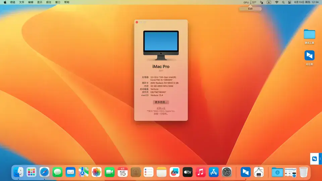
Task: Click the minimized window thumbnail in the Dock
Action: pyautogui.click(x=290, y=172)
